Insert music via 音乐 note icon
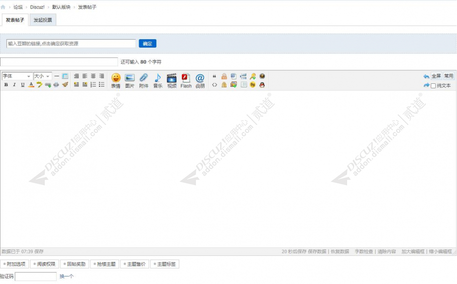 (x=158, y=81)
